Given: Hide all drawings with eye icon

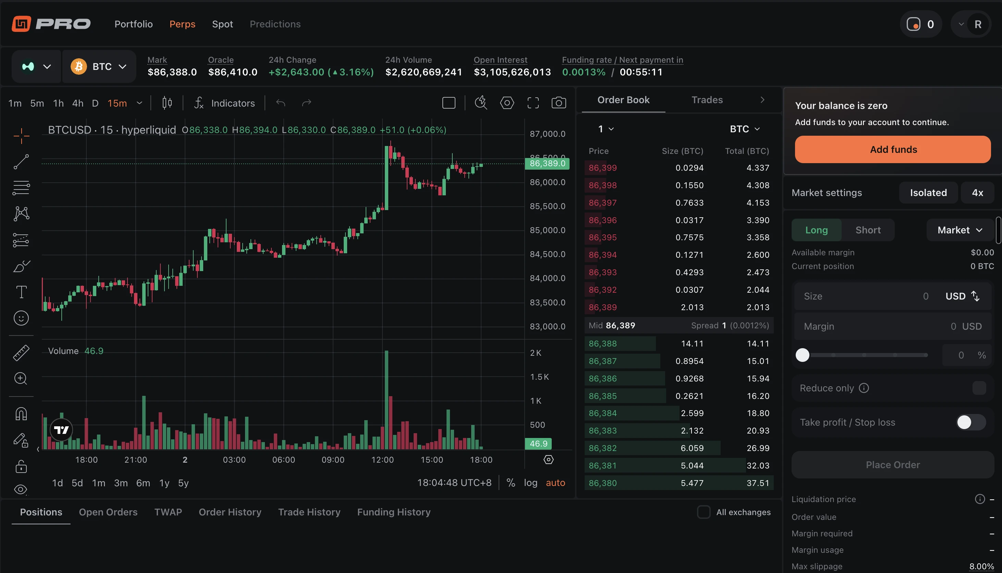Looking at the screenshot, I should (x=21, y=489).
